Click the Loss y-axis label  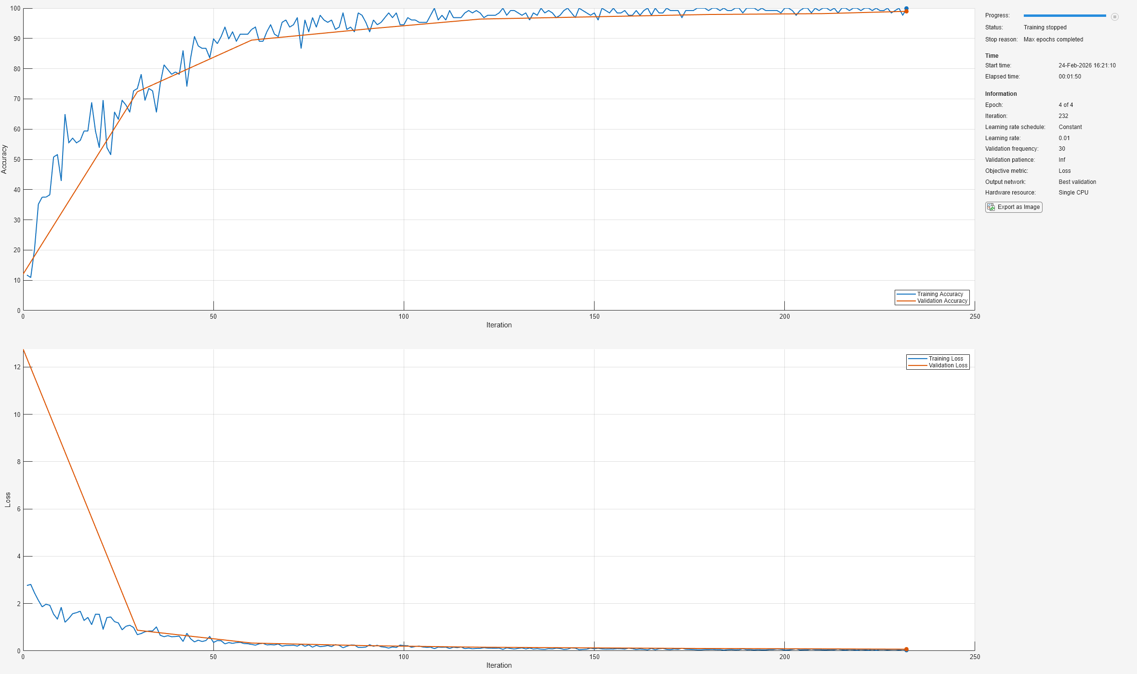coord(8,500)
